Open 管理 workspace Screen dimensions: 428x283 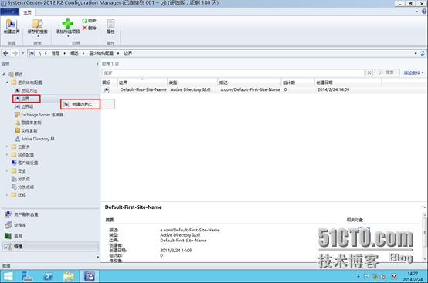pyautogui.click(x=50, y=246)
